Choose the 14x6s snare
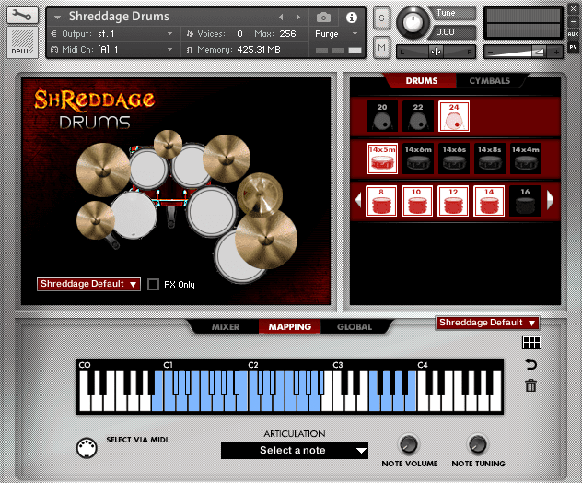 (x=454, y=159)
